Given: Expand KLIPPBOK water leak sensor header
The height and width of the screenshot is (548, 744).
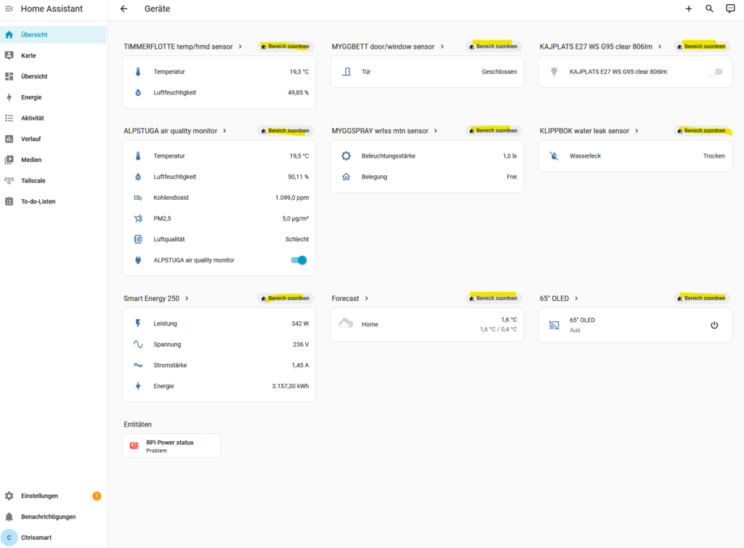Looking at the screenshot, I should tap(589, 131).
